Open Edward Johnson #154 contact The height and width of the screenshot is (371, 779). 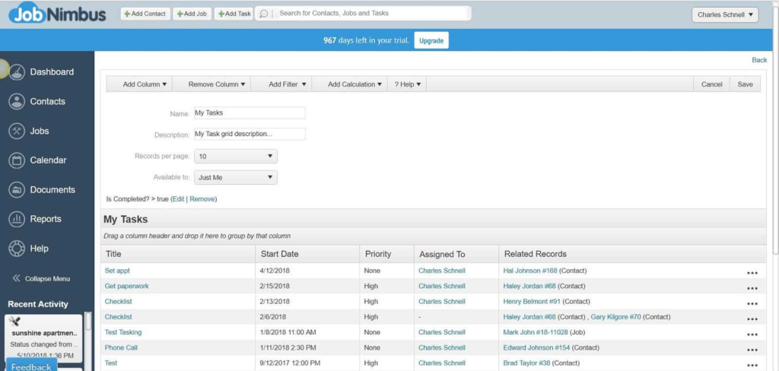[x=536, y=347]
